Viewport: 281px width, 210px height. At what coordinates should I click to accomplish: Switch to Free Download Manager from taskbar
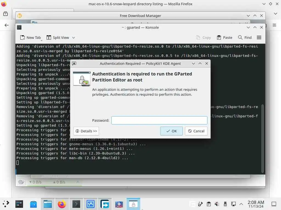105,204
